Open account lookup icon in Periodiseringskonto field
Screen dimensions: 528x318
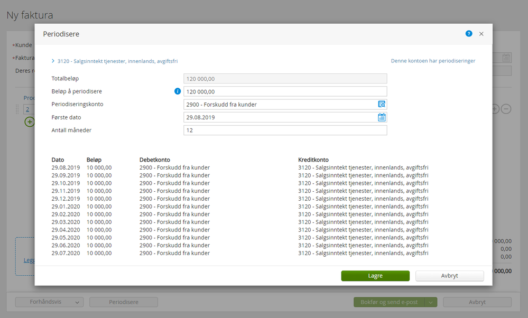coord(382,104)
